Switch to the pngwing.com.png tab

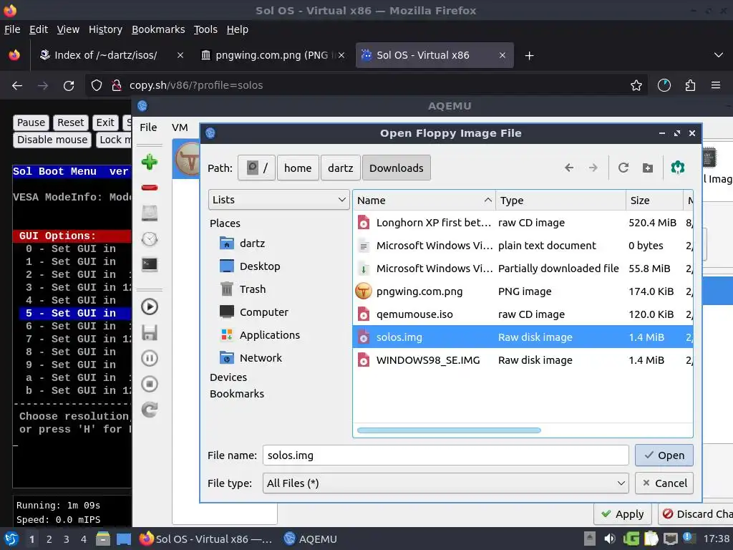click(271, 55)
